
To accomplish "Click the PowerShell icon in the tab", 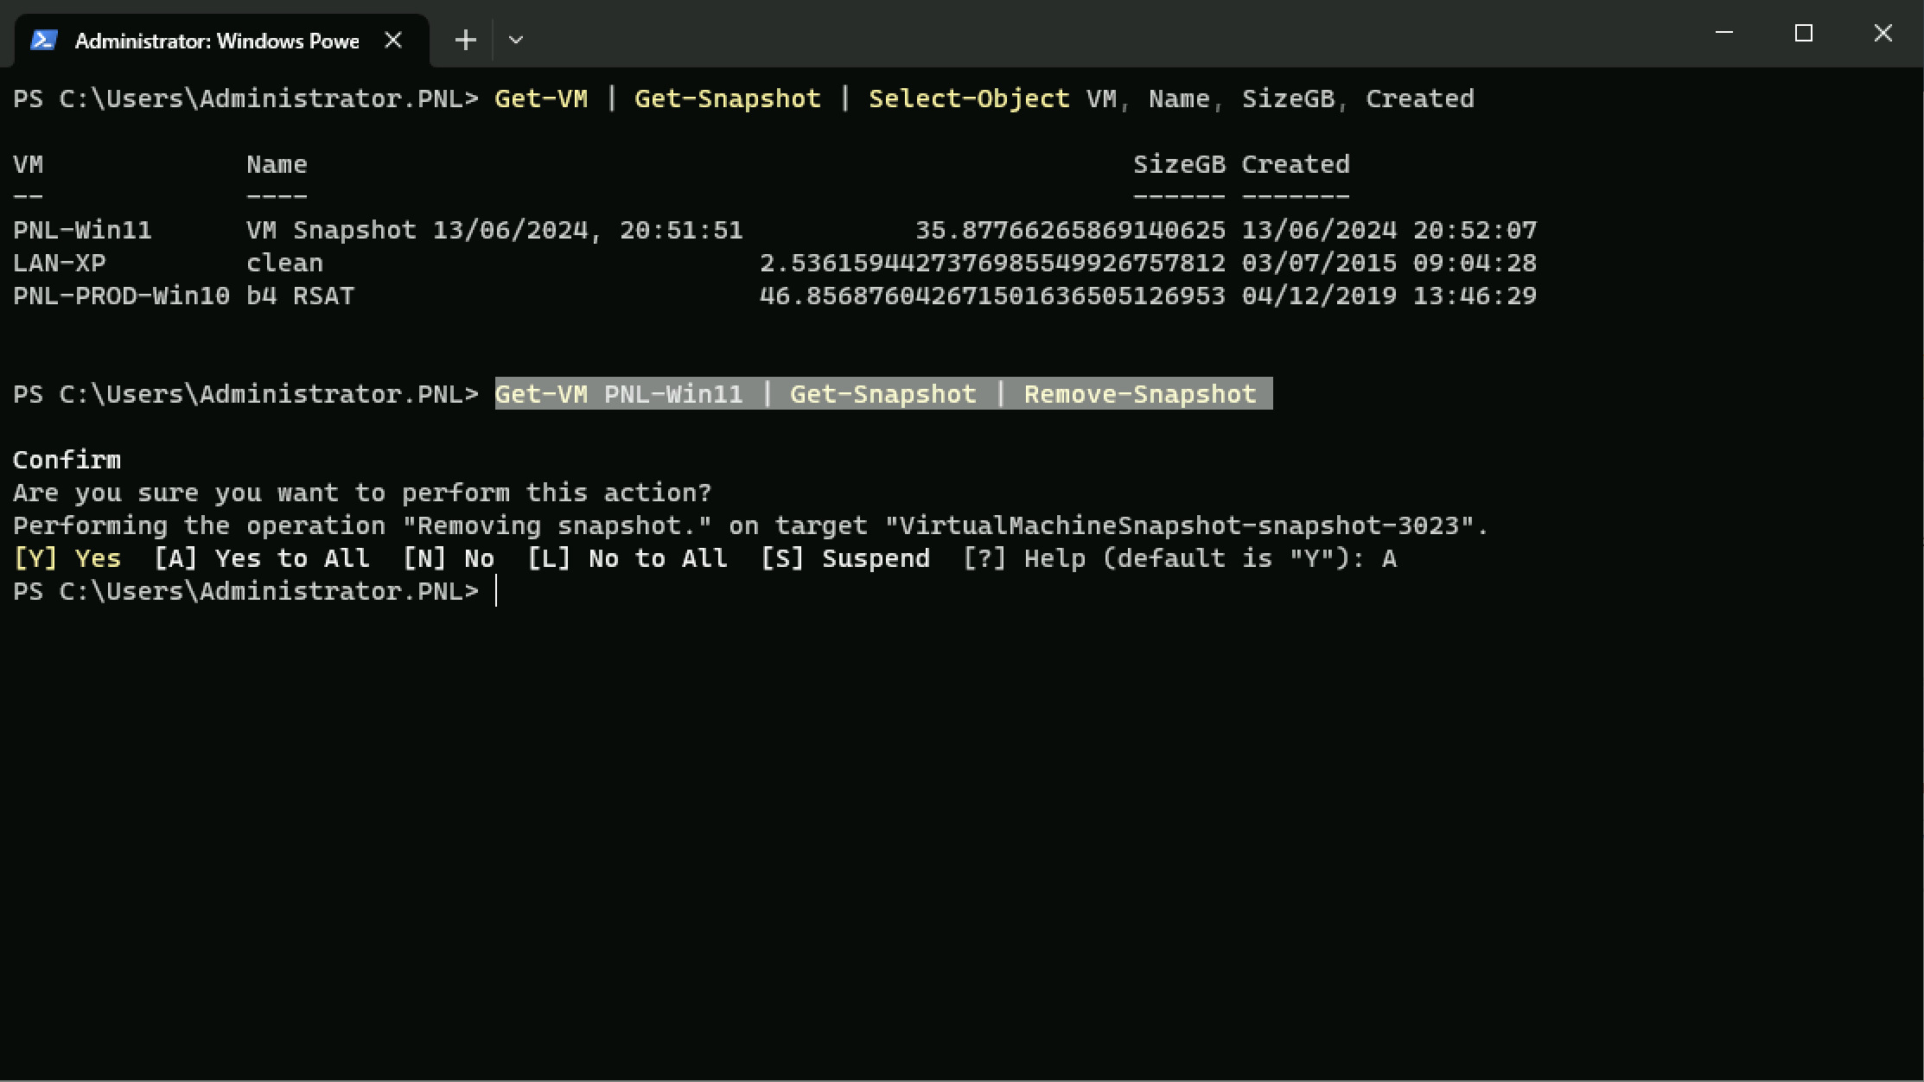I will click(x=43, y=41).
